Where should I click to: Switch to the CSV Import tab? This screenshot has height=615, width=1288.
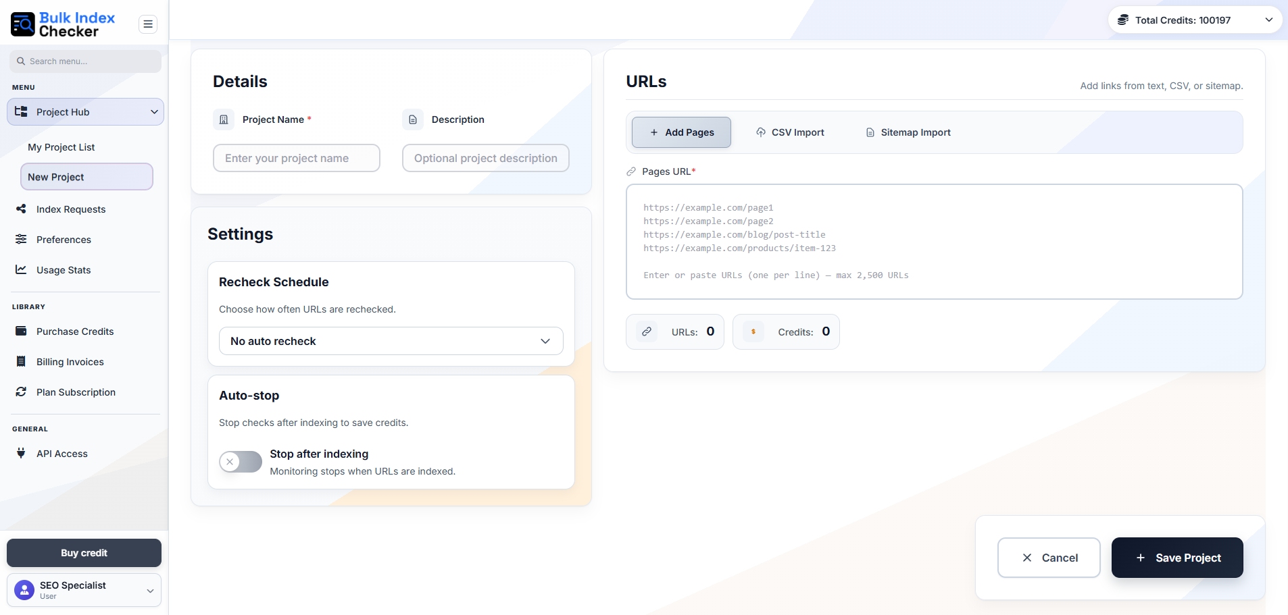pos(790,132)
